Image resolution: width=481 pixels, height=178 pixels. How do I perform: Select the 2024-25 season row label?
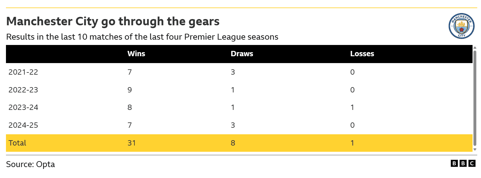(x=23, y=125)
